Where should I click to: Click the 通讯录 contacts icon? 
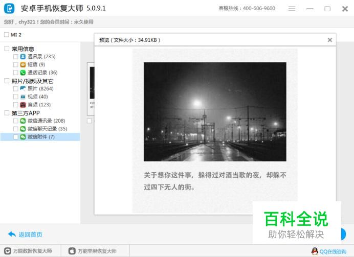pyautogui.click(x=23, y=57)
